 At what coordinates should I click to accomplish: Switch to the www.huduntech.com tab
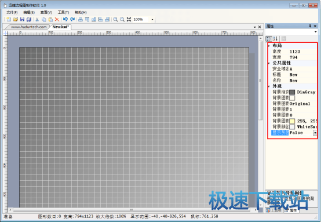click(x=28, y=27)
